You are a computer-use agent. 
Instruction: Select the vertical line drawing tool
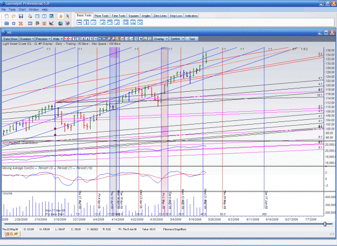[x=86, y=22]
